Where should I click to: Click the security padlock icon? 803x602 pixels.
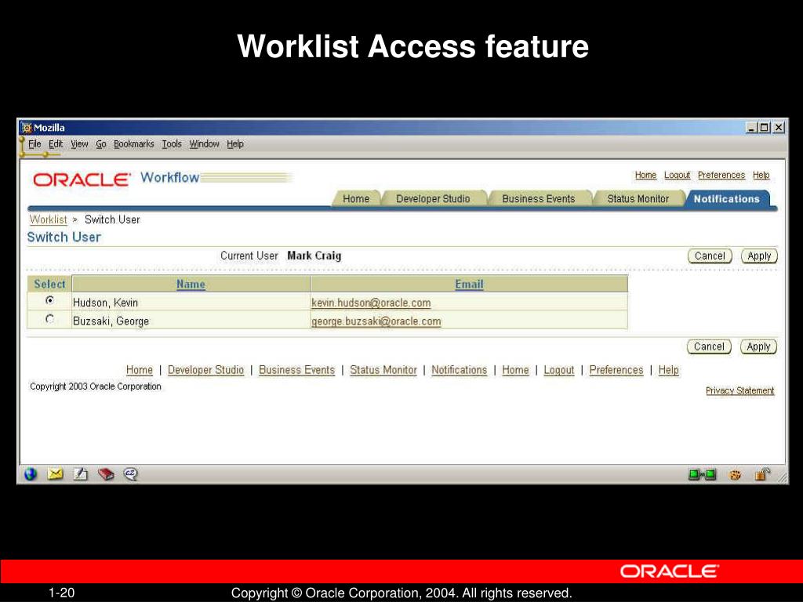click(x=762, y=474)
